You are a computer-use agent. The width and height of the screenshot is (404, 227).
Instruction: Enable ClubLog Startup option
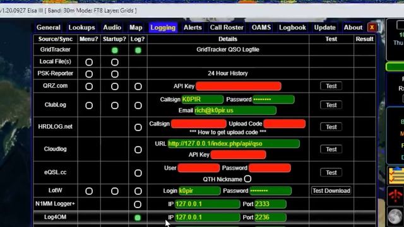tap(115, 105)
